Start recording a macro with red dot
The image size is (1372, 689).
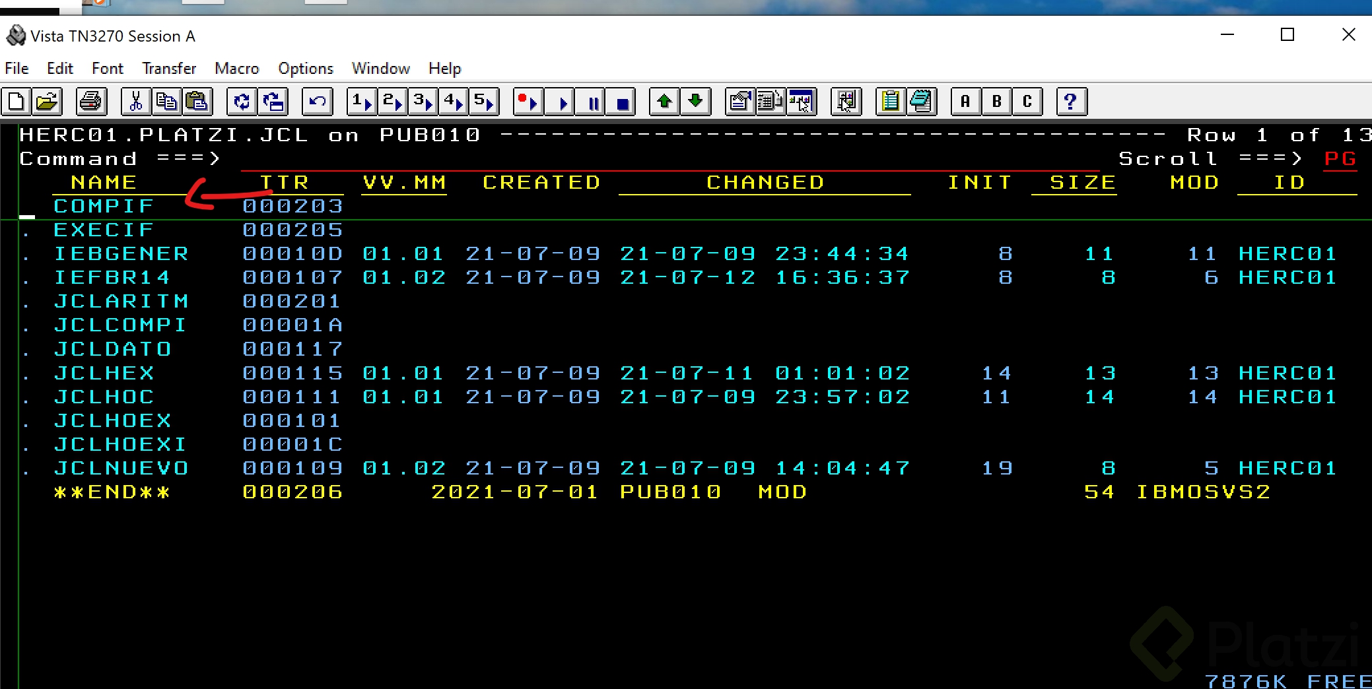(528, 102)
